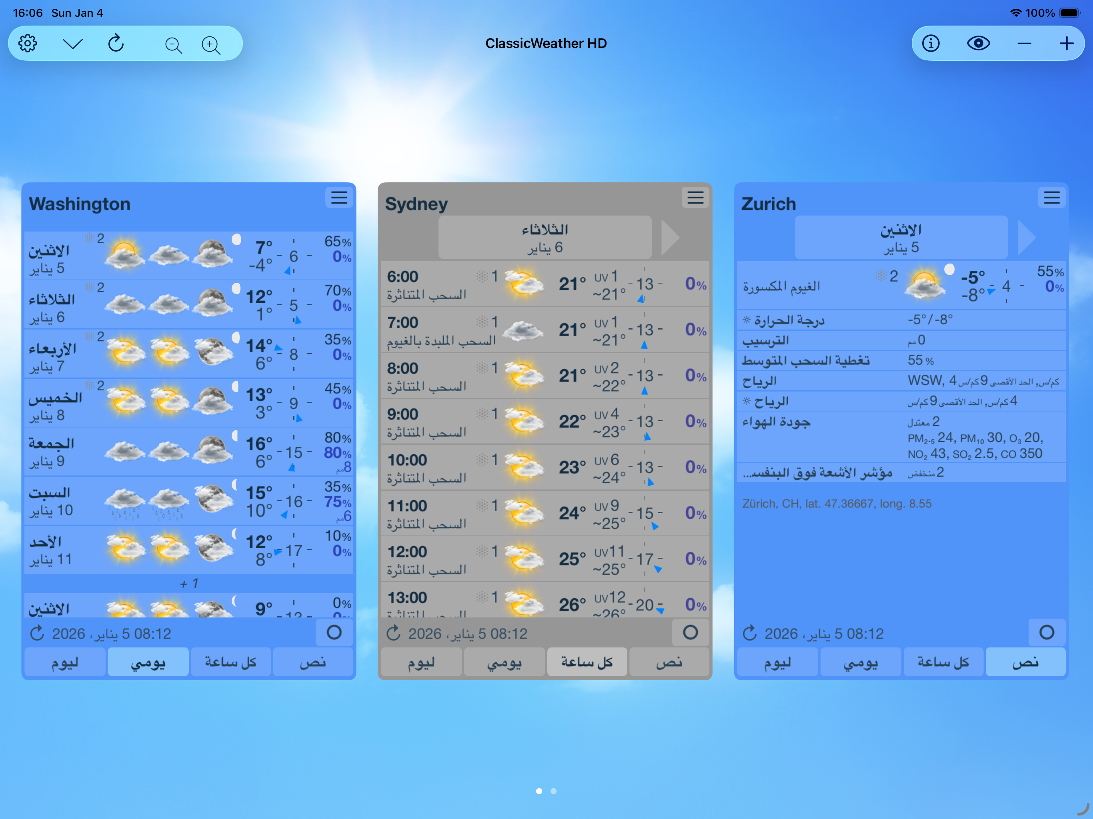Open the Sydney card hamburger menu
The height and width of the screenshot is (819, 1093).
(696, 198)
